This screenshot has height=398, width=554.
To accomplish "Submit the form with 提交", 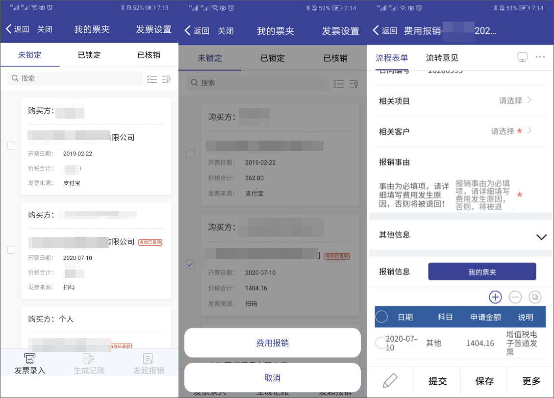I will pyautogui.click(x=436, y=381).
